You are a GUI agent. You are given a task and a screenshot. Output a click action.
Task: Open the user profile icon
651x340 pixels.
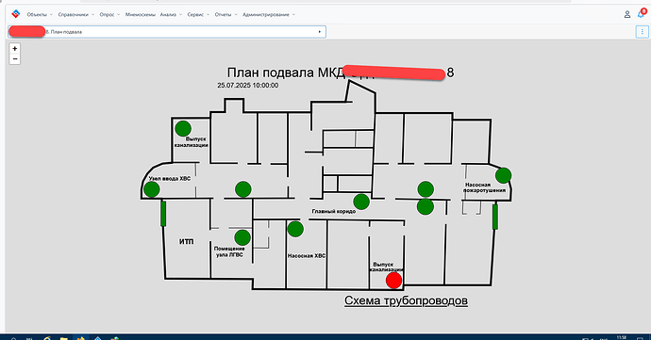626,14
